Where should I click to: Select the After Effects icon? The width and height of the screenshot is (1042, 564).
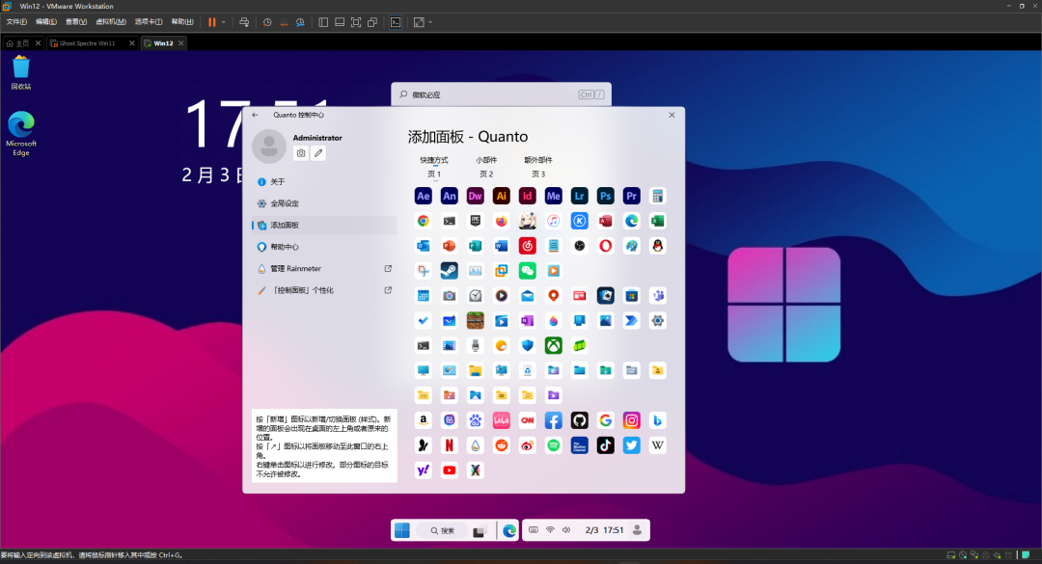[x=423, y=196]
